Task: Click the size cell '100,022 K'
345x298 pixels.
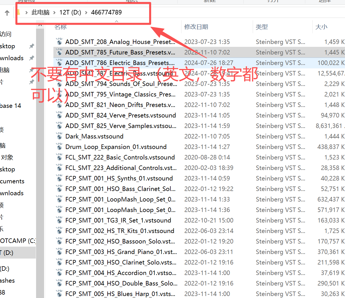Action: tap(331, 63)
